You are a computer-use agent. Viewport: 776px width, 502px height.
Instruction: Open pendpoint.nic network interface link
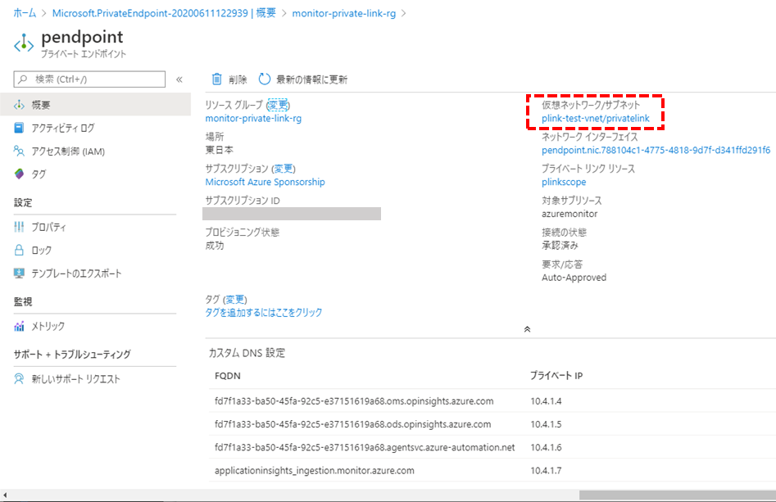pyautogui.click(x=656, y=150)
